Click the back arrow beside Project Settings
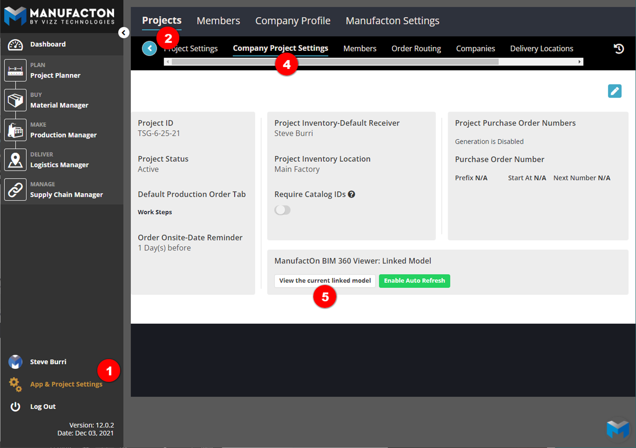The image size is (636, 448). (149, 48)
